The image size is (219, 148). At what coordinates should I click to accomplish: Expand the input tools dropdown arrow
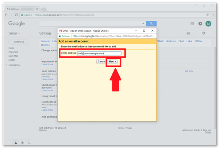[x=193, y=33]
